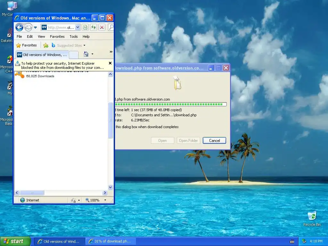This screenshot has height=246, width=328.
Task: Open a new blank tab
Action: (x=74, y=55)
